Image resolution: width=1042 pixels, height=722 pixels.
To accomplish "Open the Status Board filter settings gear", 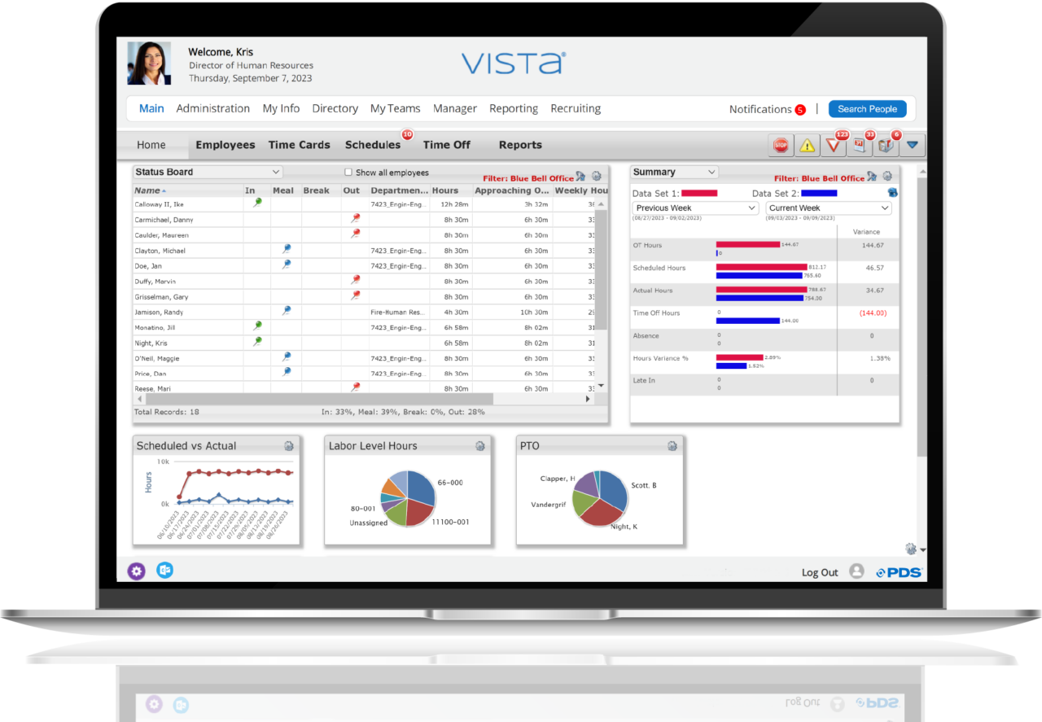I will (x=594, y=176).
